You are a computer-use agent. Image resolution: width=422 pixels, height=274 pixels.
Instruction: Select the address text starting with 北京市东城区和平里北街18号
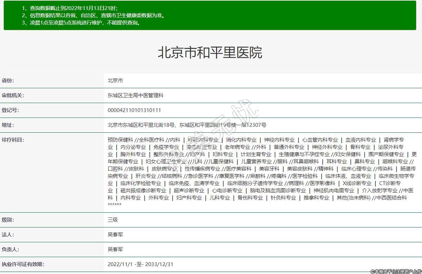pos(187,125)
